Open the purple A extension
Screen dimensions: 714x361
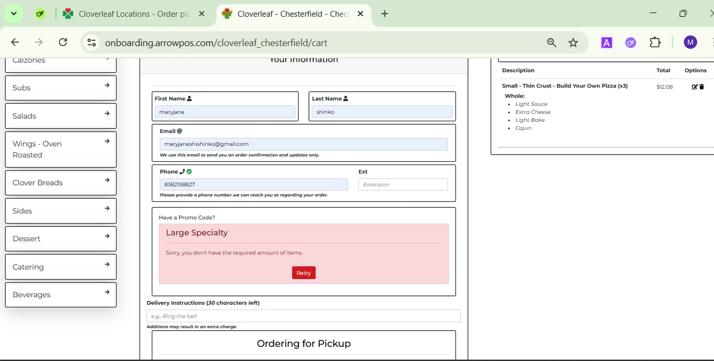[x=606, y=43]
